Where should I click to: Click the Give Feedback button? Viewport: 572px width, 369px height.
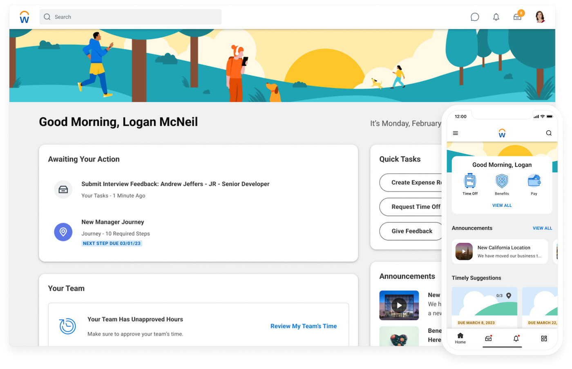(x=411, y=231)
